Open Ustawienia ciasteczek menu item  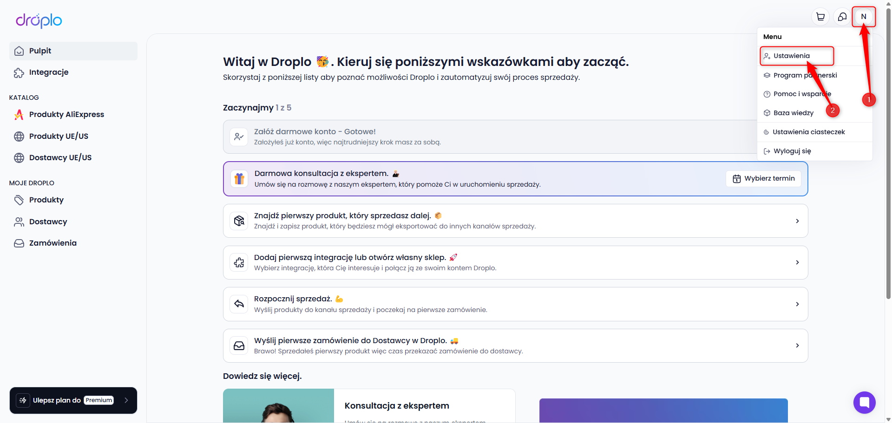(x=814, y=132)
